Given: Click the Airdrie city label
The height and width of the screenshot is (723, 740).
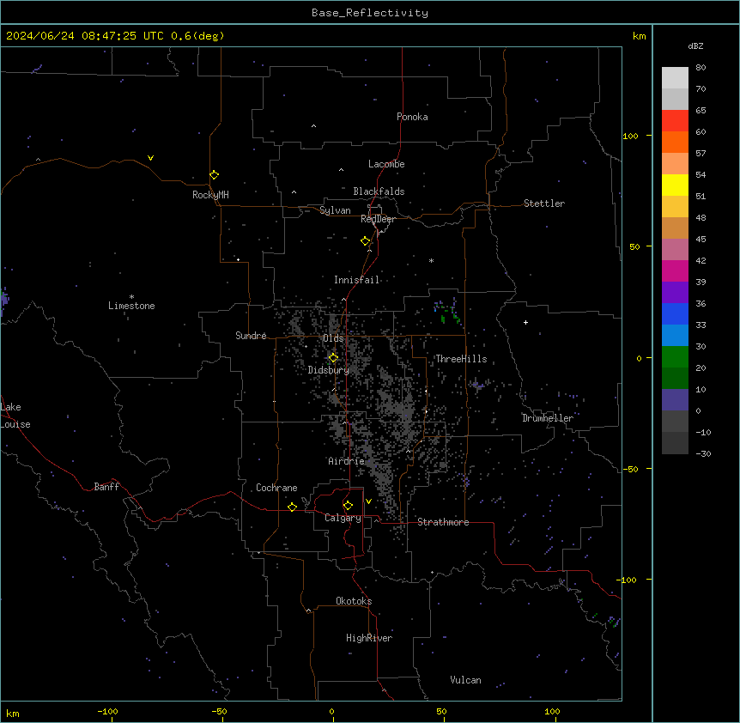Looking at the screenshot, I should tap(346, 461).
